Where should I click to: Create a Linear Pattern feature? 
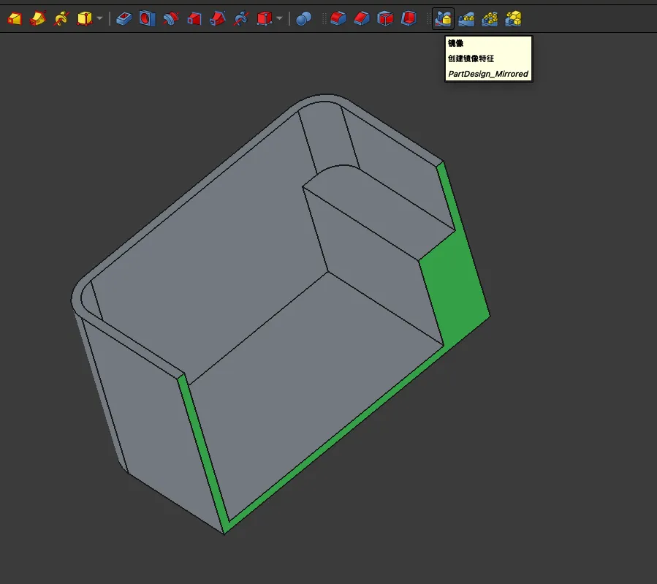click(x=466, y=18)
